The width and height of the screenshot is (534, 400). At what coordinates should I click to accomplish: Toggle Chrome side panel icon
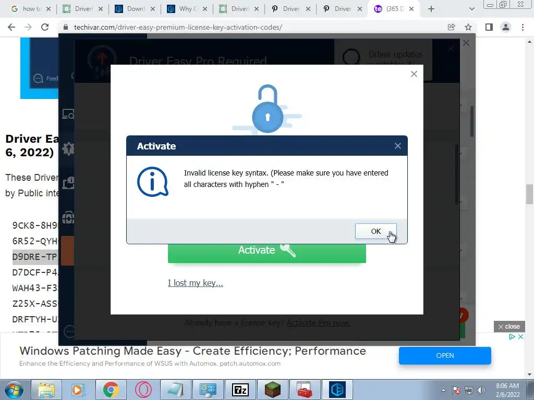(x=489, y=27)
